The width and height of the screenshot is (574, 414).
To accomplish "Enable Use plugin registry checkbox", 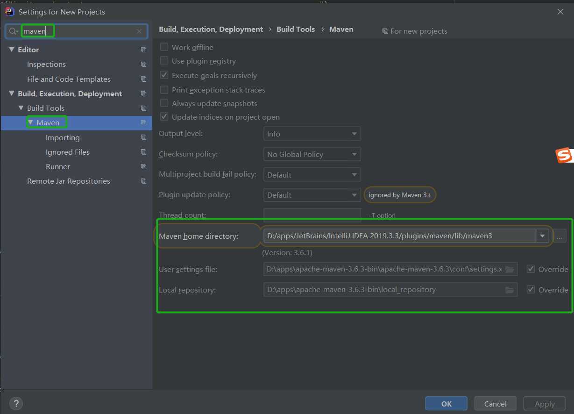I will [x=164, y=61].
